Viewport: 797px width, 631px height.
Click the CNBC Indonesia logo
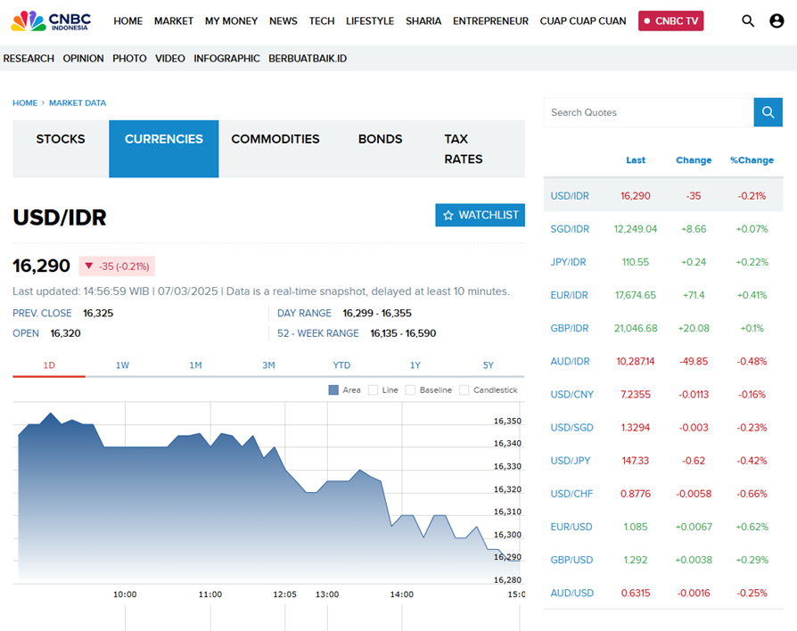(x=53, y=20)
